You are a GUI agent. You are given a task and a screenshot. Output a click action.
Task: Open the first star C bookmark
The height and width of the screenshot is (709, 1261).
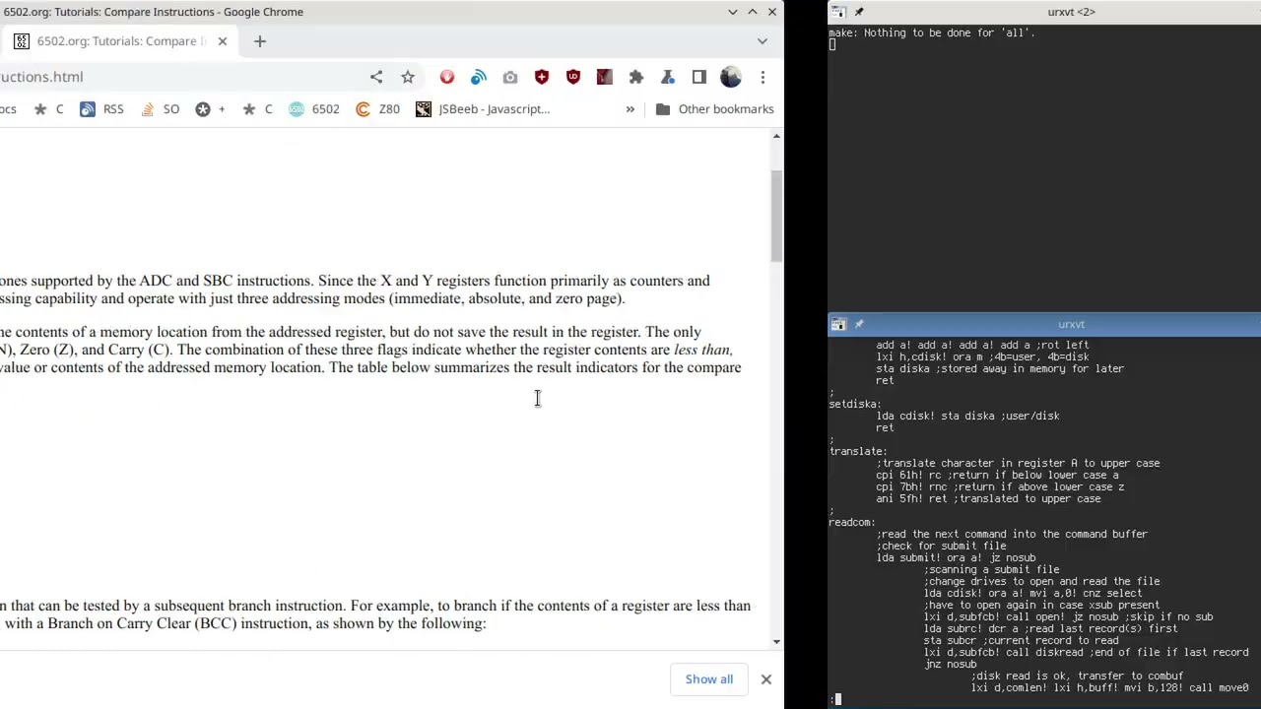pyautogui.click(x=49, y=109)
